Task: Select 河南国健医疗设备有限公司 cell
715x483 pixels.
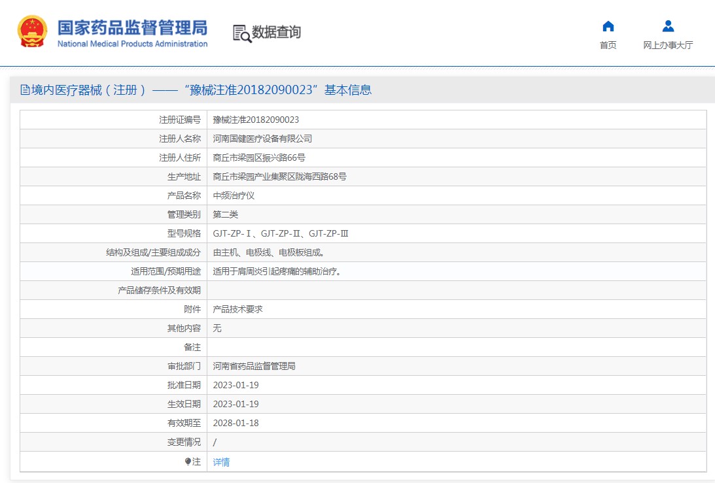Action: pyautogui.click(x=262, y=139)
